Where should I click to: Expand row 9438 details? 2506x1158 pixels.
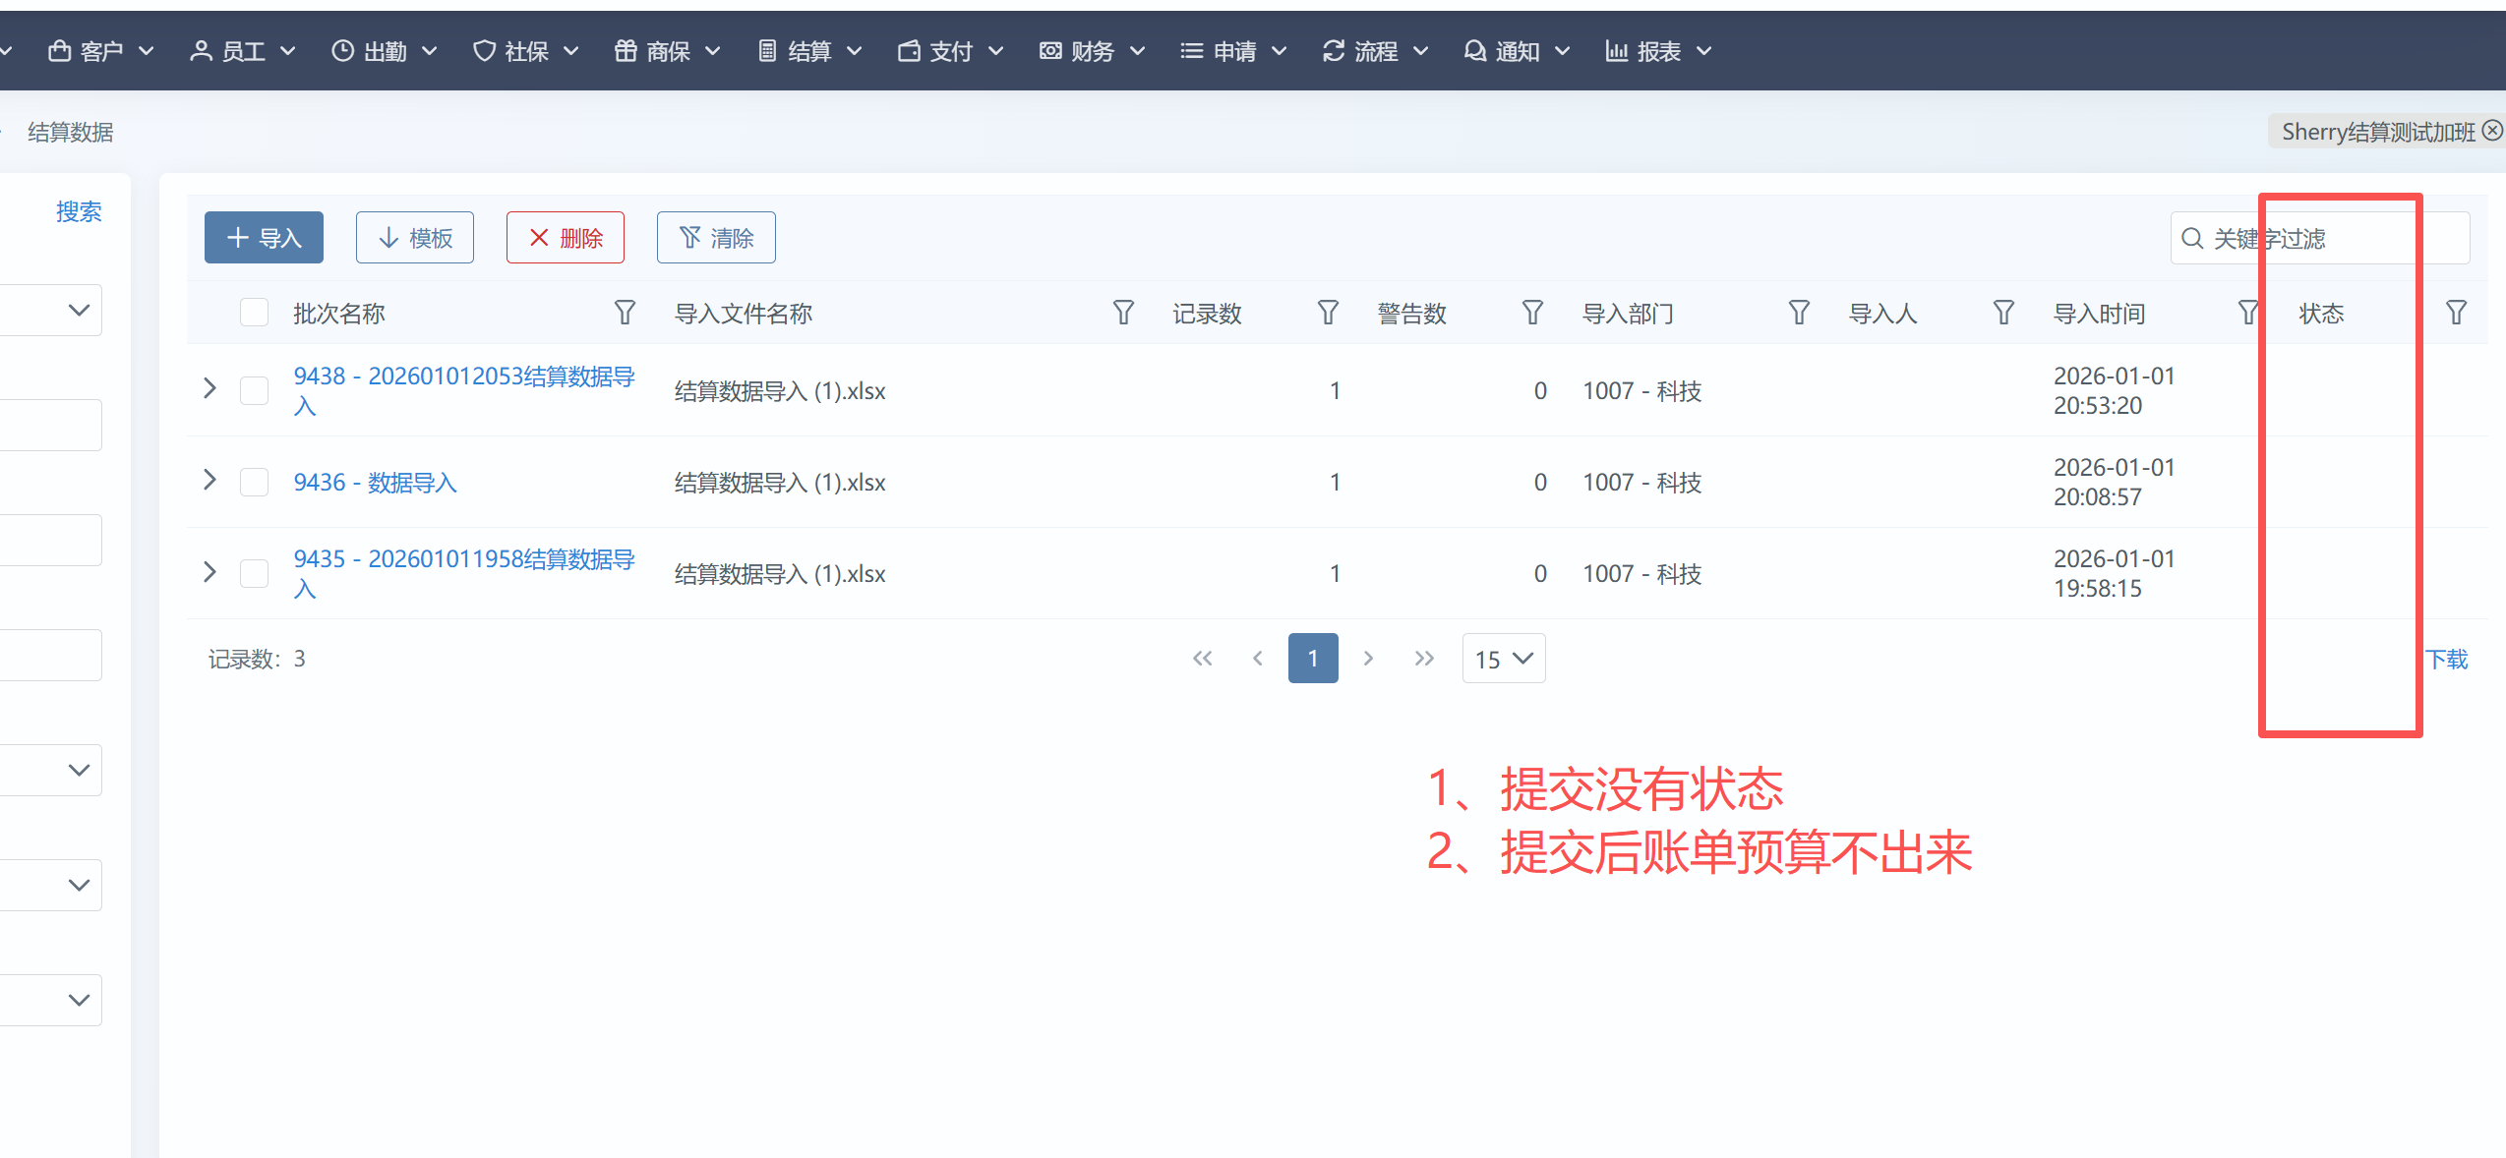click(209, 388)
